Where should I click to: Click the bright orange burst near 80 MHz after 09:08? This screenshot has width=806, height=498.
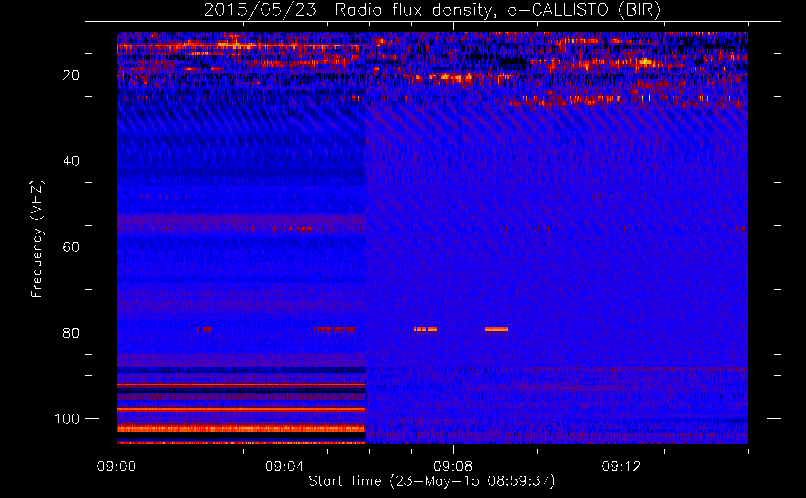496,329
